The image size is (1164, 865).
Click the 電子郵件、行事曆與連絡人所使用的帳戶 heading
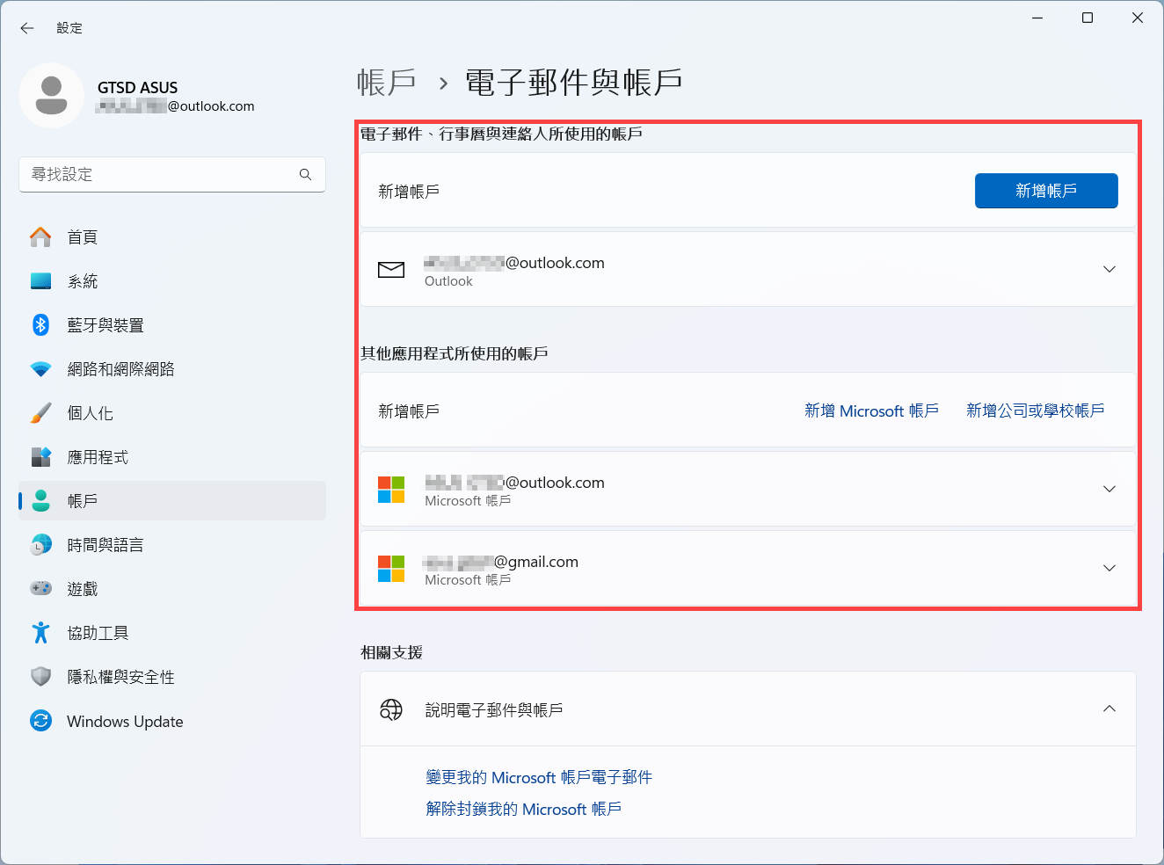501,134
